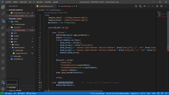Open conexion.php in the file tree
The image size is (169, 95).
point(20,24)
